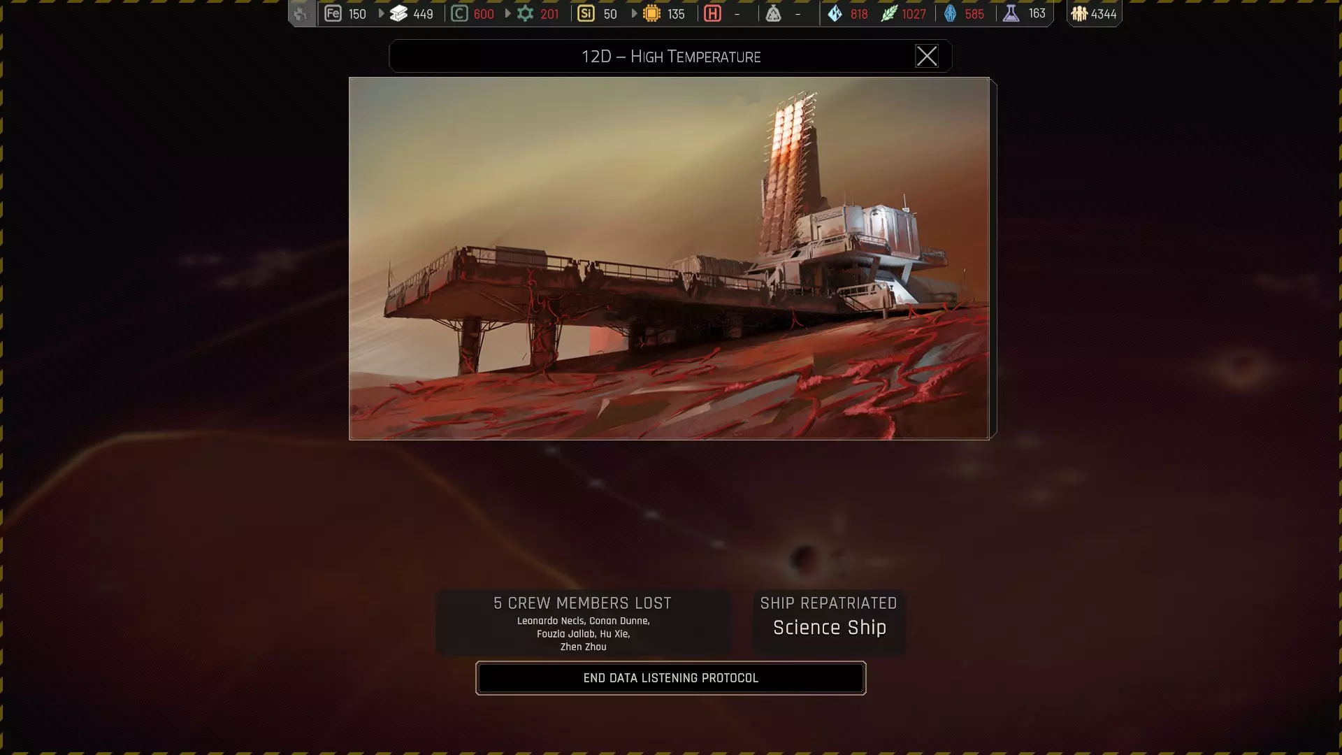
Task: Close the 12D High Temperature dialog
Action: (x=926, y=56)
